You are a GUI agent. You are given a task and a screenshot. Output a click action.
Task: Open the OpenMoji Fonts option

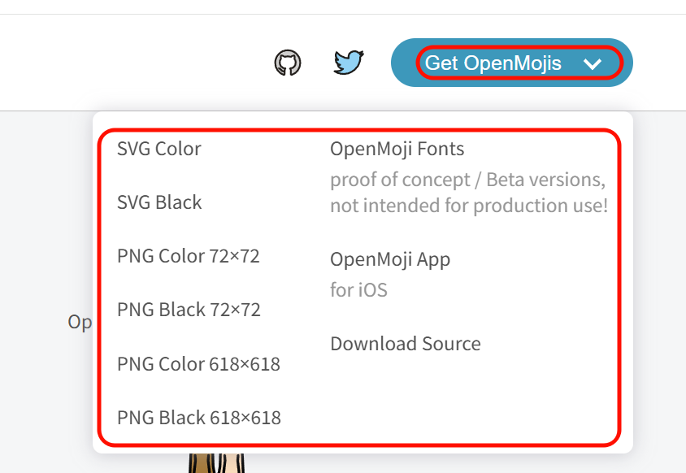pos(397,149)
